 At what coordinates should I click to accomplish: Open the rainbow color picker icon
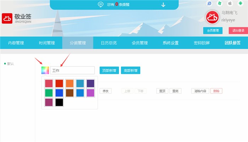point(45,70)
